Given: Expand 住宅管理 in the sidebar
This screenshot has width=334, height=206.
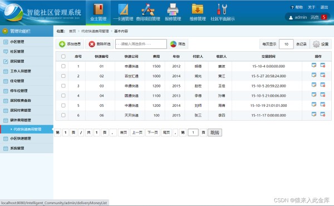Looking at the screenshot, I should (27, 81).
